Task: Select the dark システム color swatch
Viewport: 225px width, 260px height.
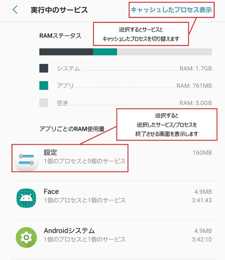Action: (44, 68)
